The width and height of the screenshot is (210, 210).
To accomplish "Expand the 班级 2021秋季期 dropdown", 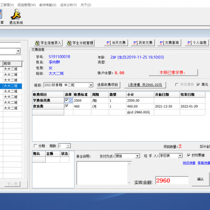I will click(x=91, y=85).
